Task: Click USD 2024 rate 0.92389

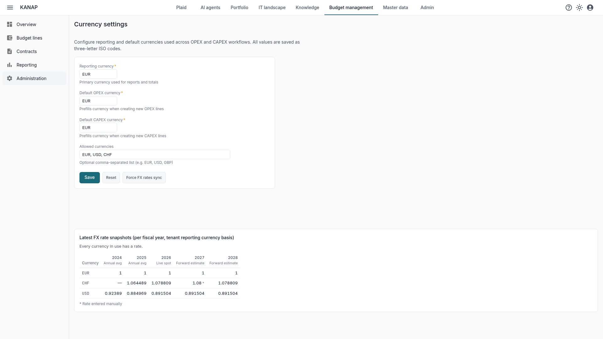Action: click(113, 293)
